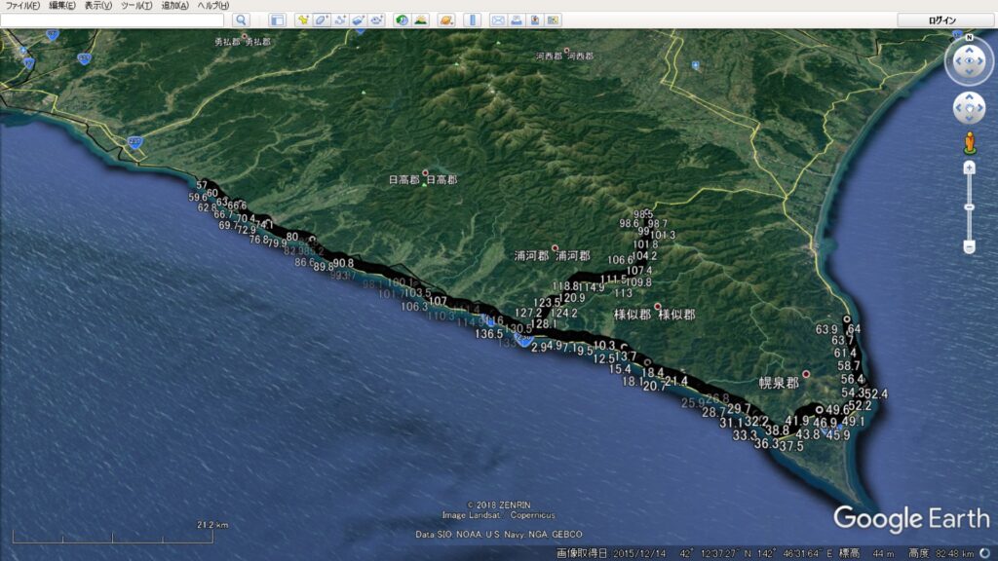Add an image overlay
The image size is (998, 561).
click(x=358, y=19)
